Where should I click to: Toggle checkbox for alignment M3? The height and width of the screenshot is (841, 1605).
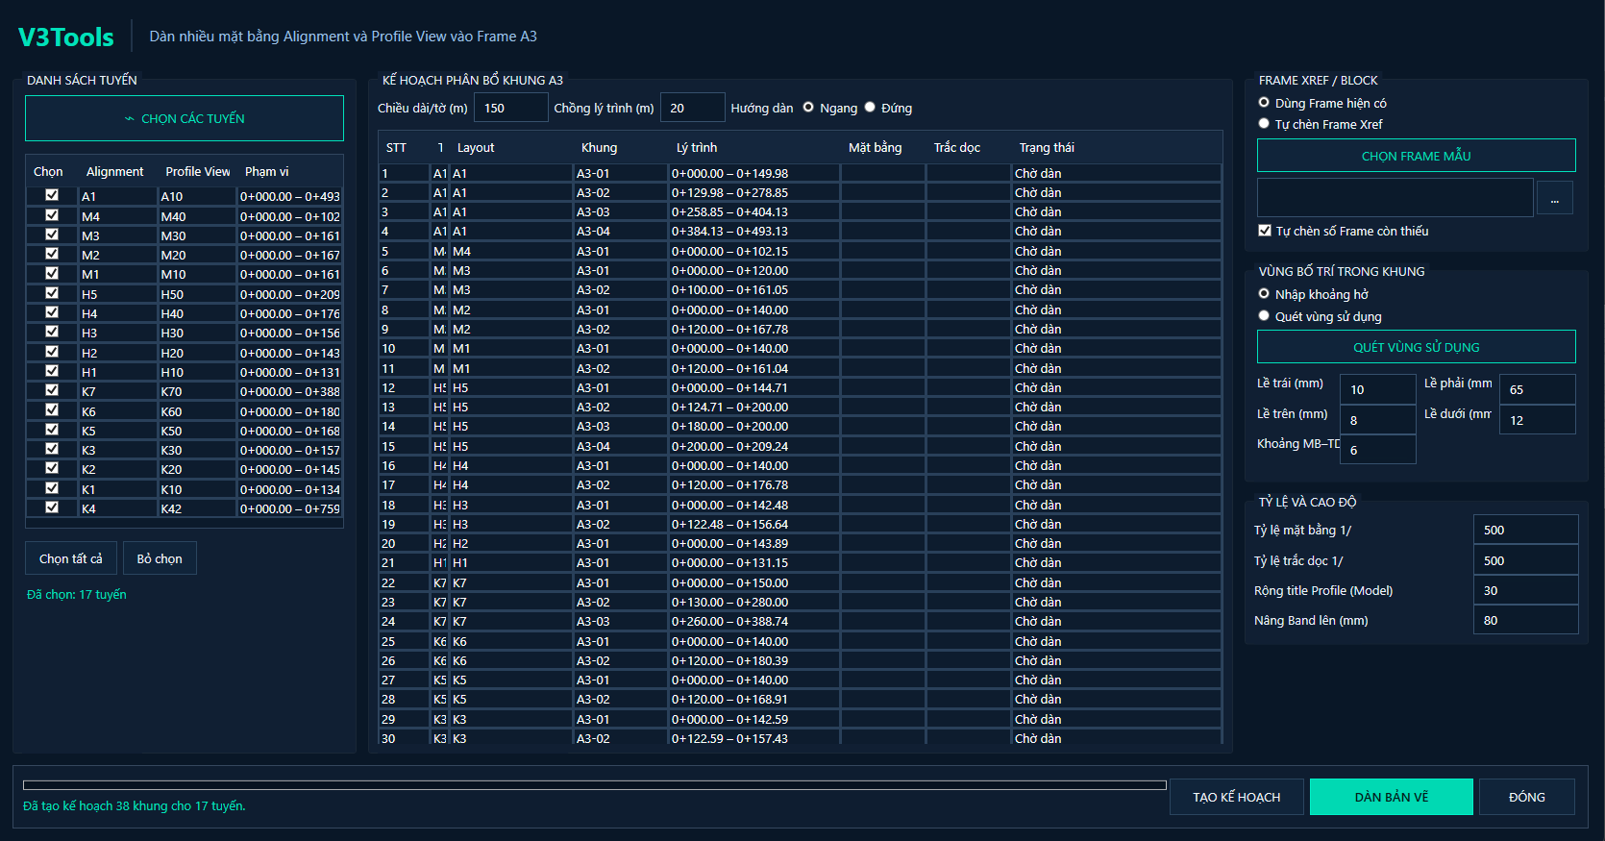point(52,235)
